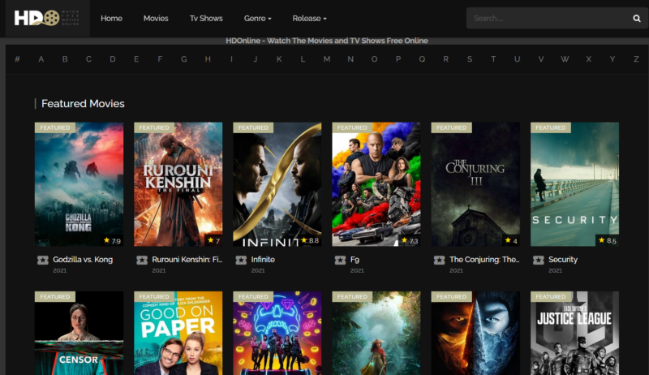Filter titles by letter A
The image size is (649, 375).
(x=41, y=58)
